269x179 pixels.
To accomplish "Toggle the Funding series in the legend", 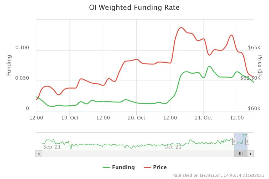I will (x=118, y=167).
